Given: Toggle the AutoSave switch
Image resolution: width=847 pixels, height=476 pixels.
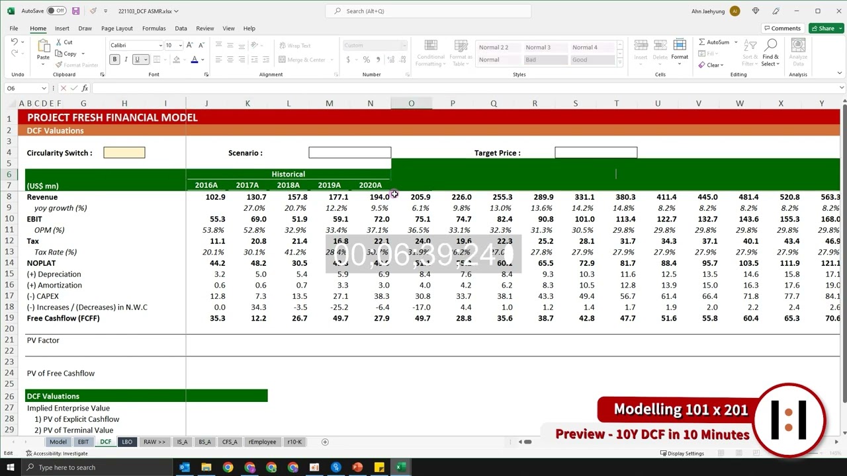Looking at the screenshot, I should pos(56,11).
